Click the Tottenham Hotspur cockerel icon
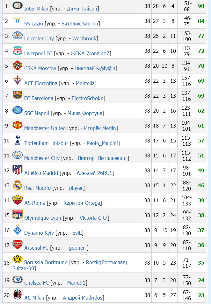The width and height of the screenshot is (211, 304). (x=17, y=140)
